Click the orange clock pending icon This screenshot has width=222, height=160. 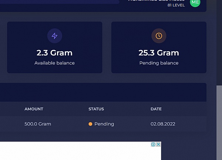point(159,36)
